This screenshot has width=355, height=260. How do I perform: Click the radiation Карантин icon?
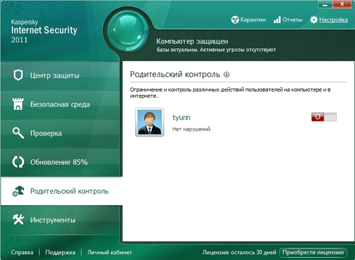(x=235, y=20)
